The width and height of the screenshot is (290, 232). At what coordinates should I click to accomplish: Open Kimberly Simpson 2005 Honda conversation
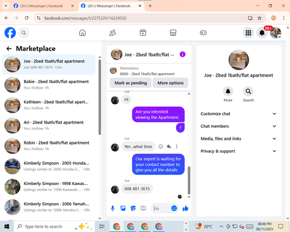(49, 166)
